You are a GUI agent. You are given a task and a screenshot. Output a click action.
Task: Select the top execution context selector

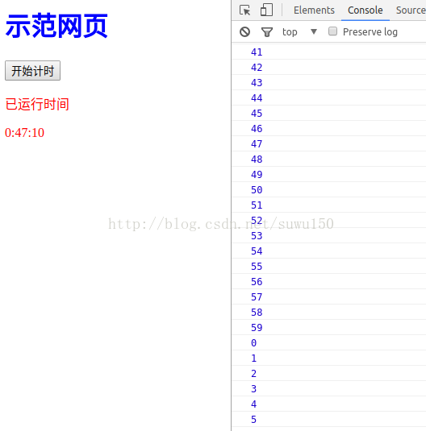coord(299,32)
